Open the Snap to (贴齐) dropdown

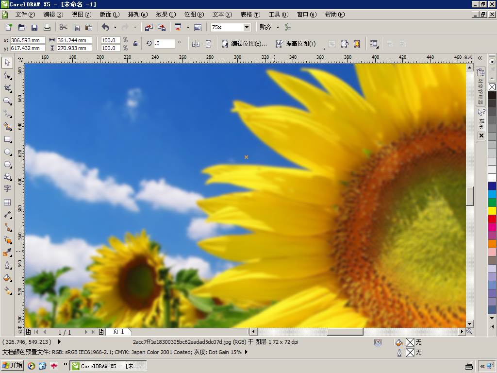(278, 27)
